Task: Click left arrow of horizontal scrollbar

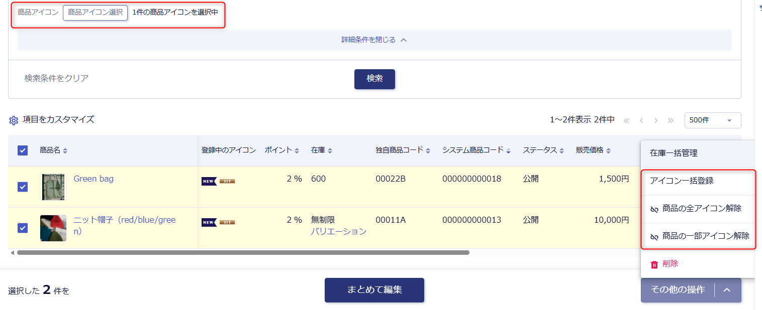Action: [x=12, y=253]
